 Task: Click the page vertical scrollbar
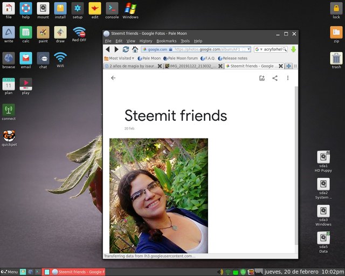pos(296,165)
